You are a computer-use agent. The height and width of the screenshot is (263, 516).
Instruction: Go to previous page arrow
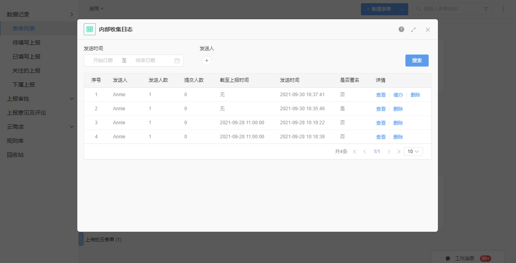tap(365, 152)
